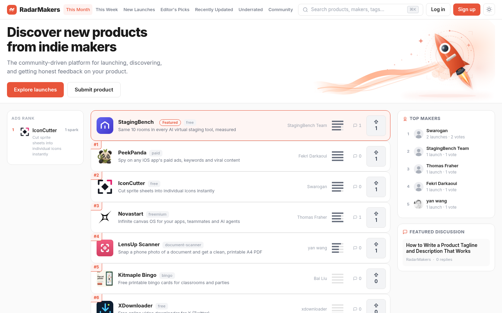This screenshot has height=313, width=502.
Task: Upvote Novastart
Action: (x=376, y=217)
